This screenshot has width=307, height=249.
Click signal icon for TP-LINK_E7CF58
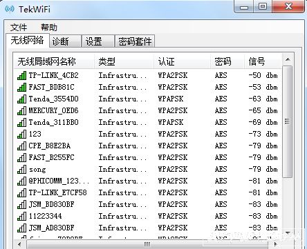(x=21, y=192)
